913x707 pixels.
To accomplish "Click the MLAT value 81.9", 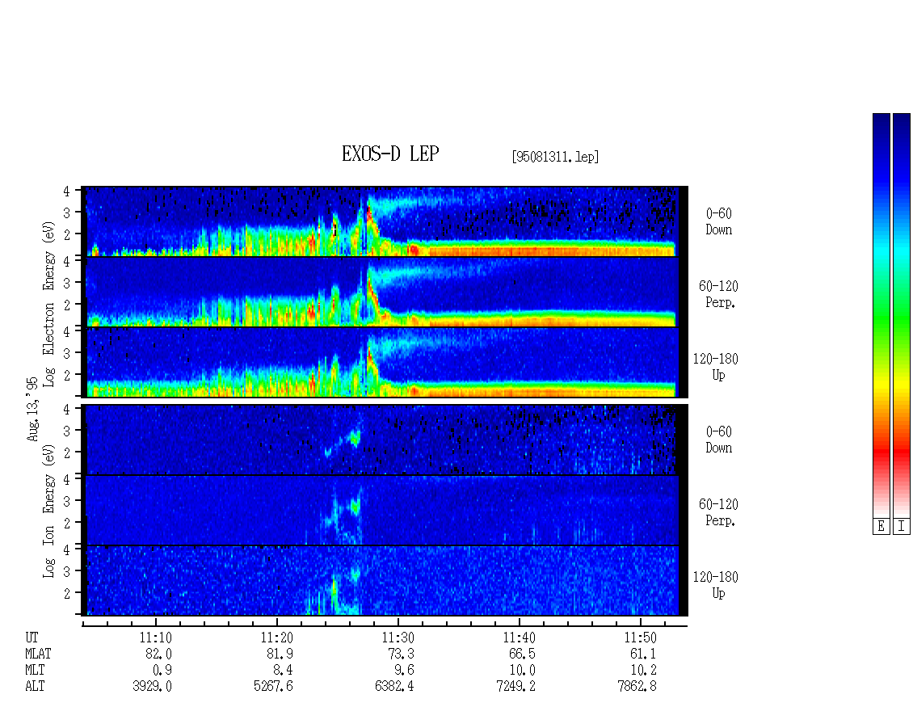I will point(280,654).
